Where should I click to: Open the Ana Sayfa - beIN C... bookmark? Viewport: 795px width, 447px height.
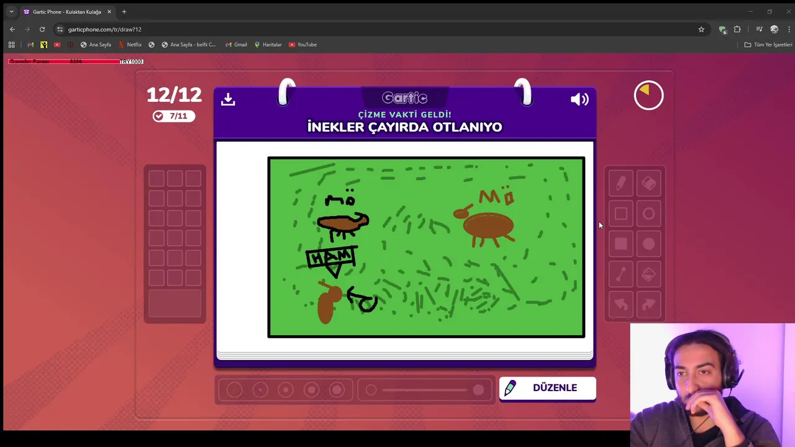click(189, 45)
